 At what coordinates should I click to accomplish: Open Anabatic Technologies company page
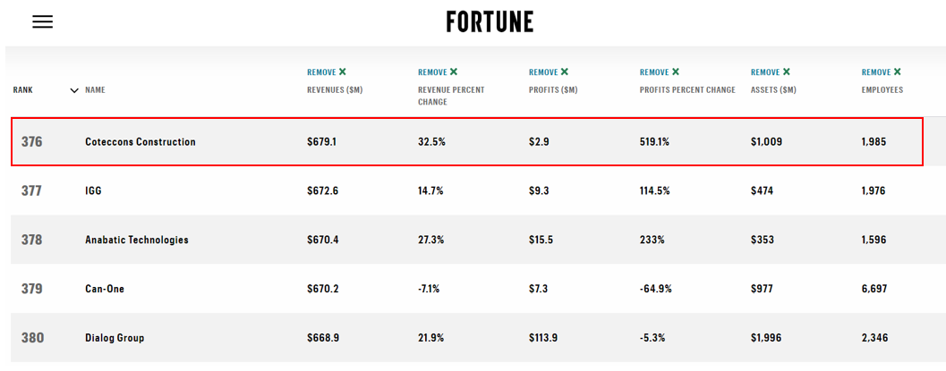coord(136,240)
